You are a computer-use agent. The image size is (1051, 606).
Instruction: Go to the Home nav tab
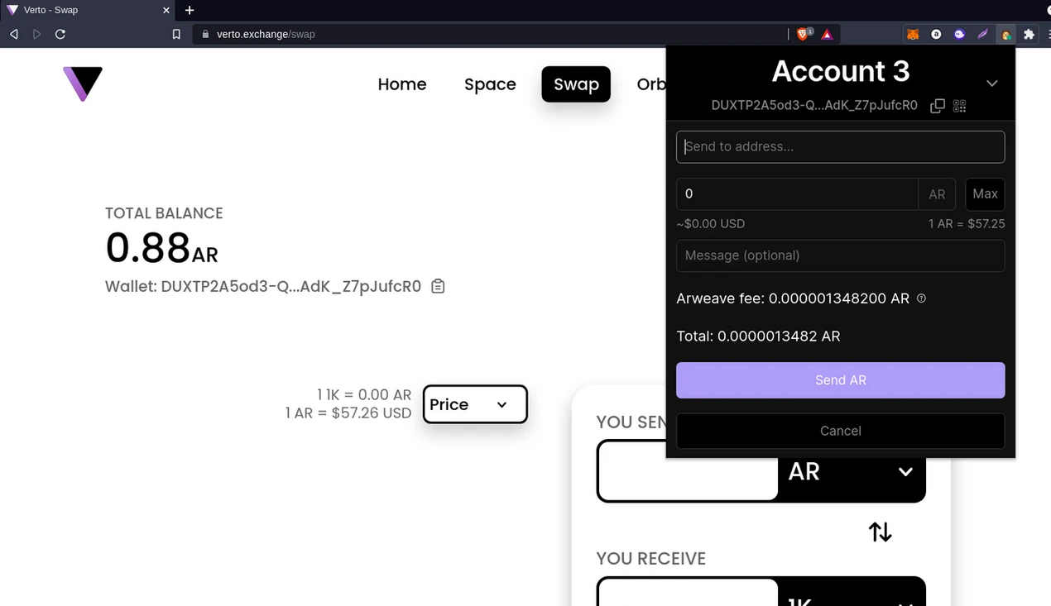coord(402,84)
